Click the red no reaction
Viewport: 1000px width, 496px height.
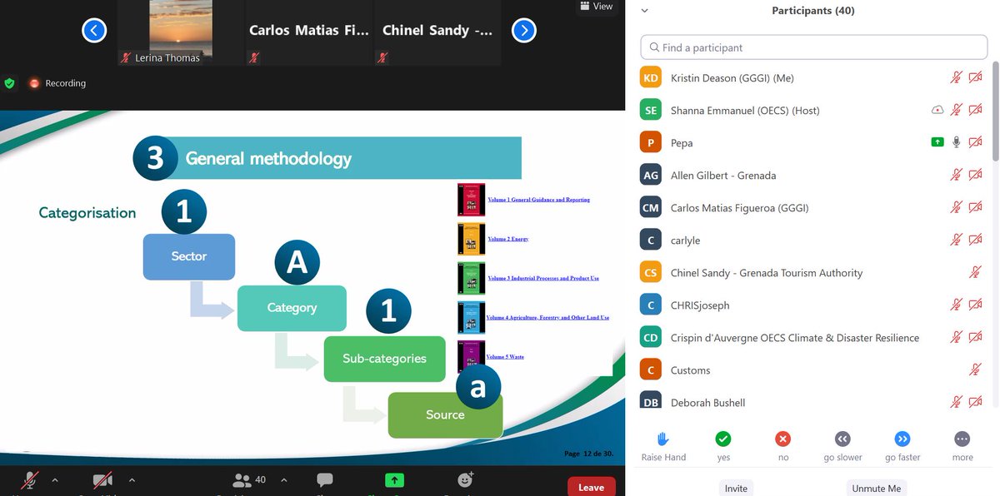[782, 439]
